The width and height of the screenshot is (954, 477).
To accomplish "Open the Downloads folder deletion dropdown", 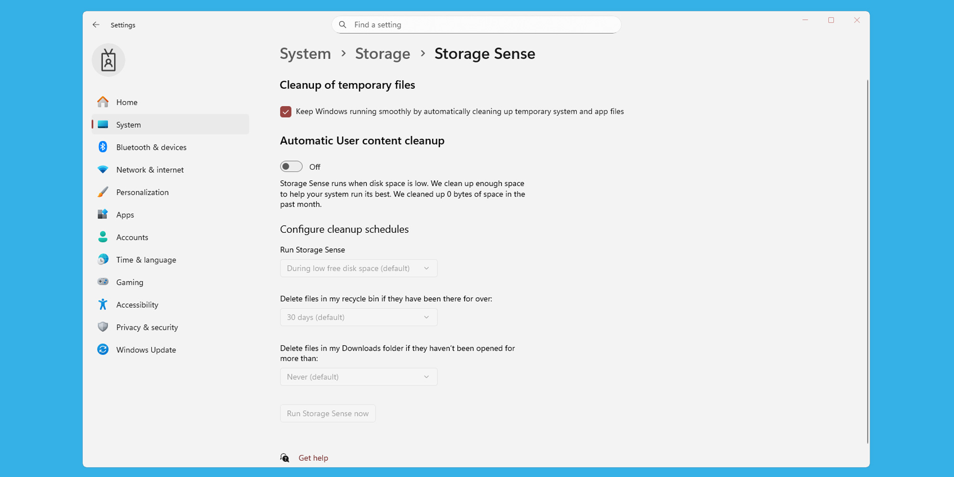I will pos(358,376).
